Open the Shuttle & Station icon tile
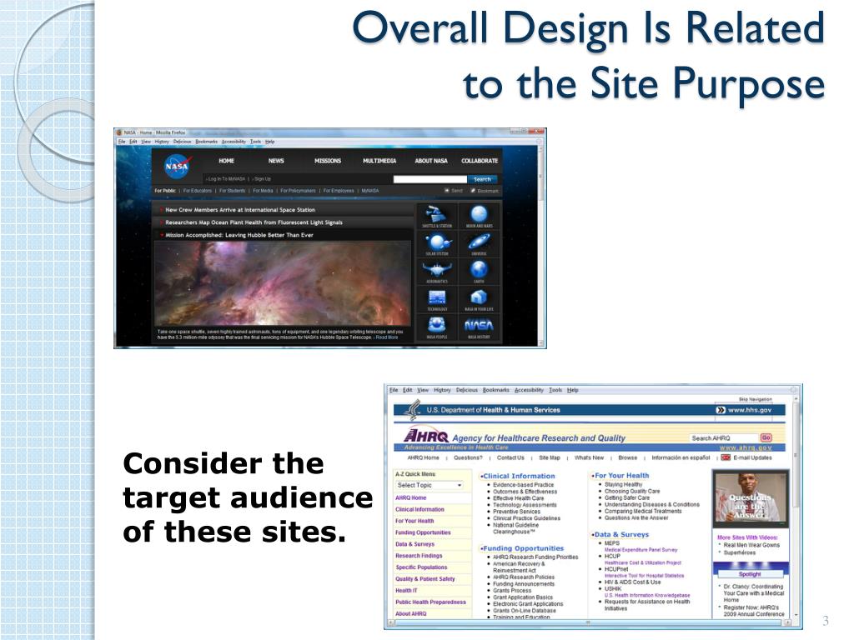This screenshot has height=640, width=854. point(437,216)
